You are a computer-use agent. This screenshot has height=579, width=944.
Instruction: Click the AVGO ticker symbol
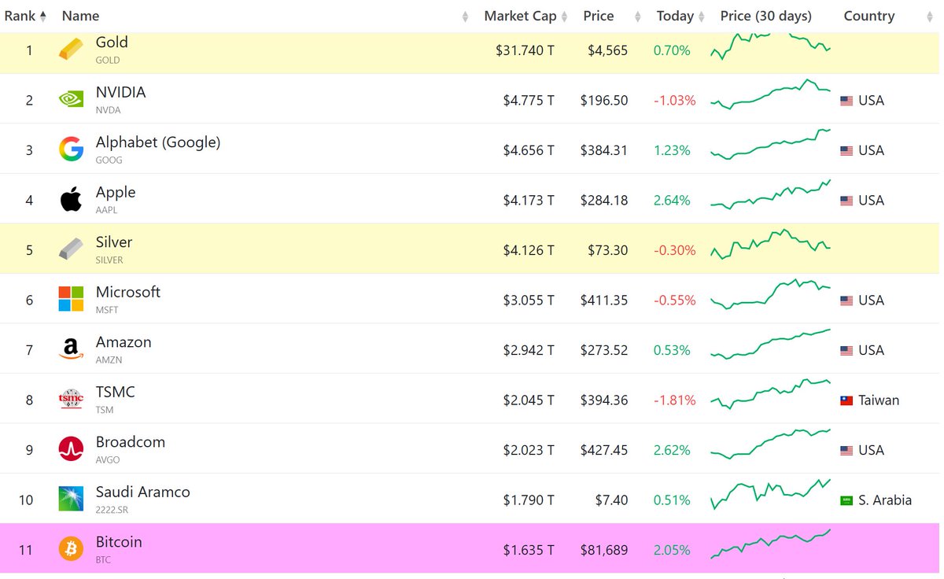[x=109, y=460]
